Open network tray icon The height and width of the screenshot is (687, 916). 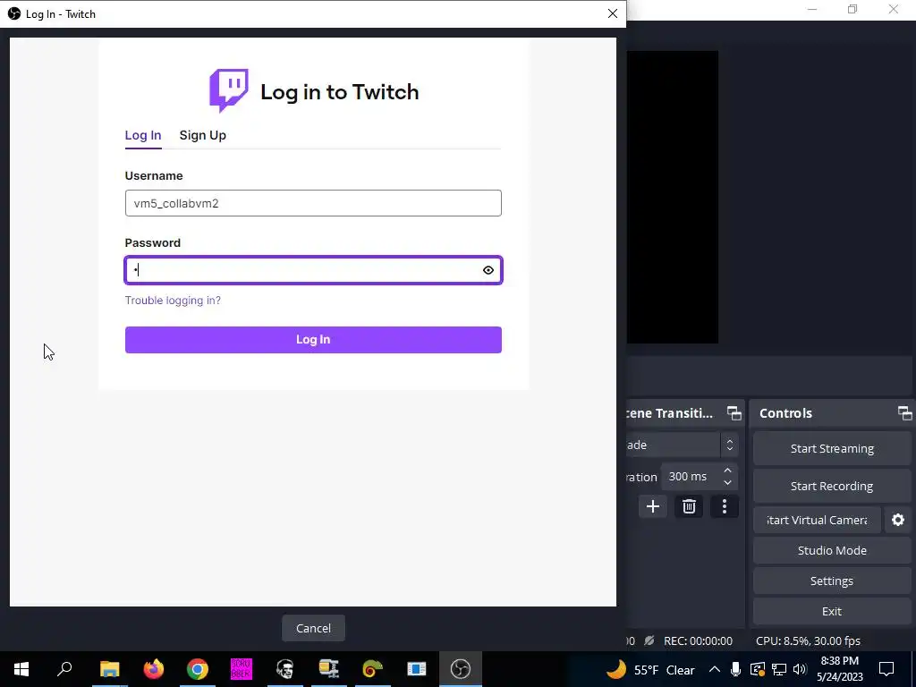tap(779, 669)
